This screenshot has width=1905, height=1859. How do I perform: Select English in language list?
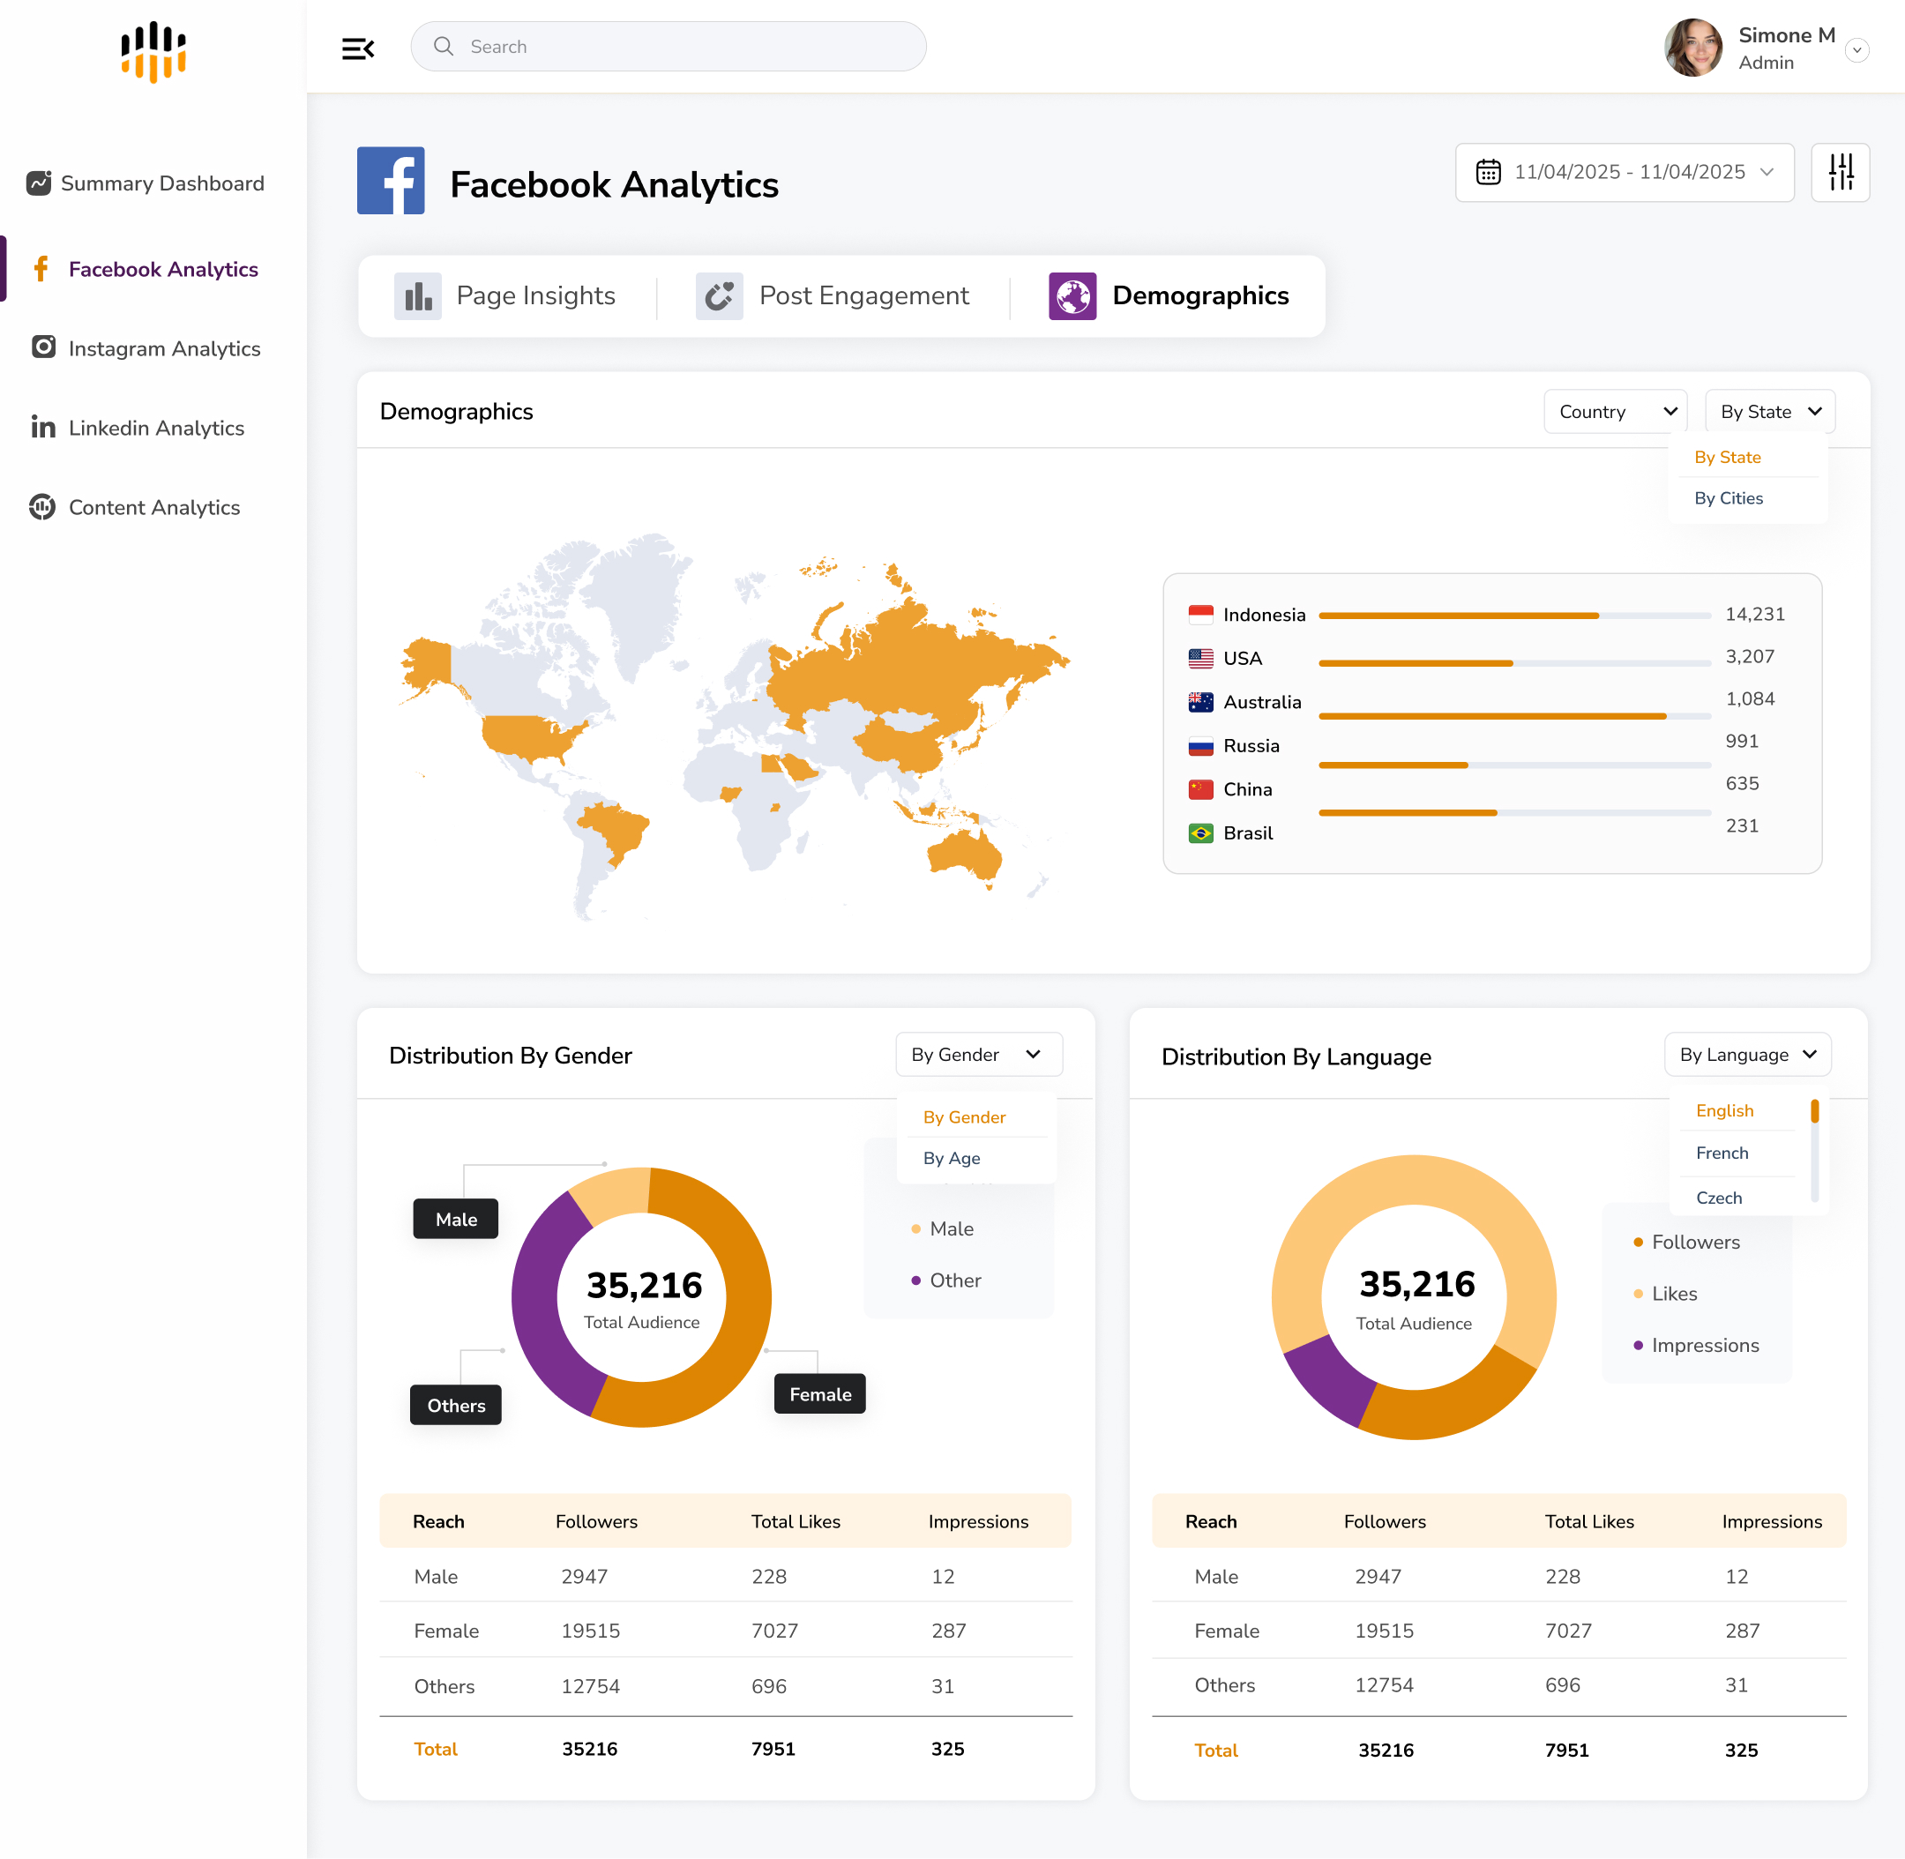[1724, 1110]
